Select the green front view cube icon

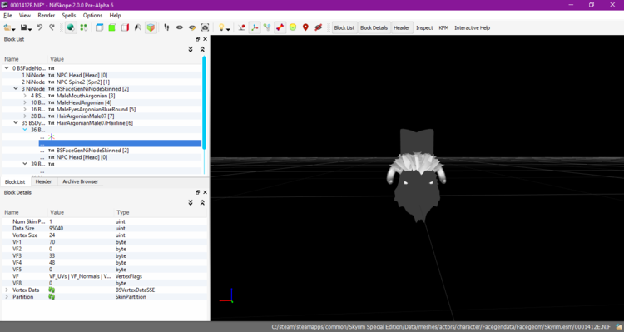[112, 27]
